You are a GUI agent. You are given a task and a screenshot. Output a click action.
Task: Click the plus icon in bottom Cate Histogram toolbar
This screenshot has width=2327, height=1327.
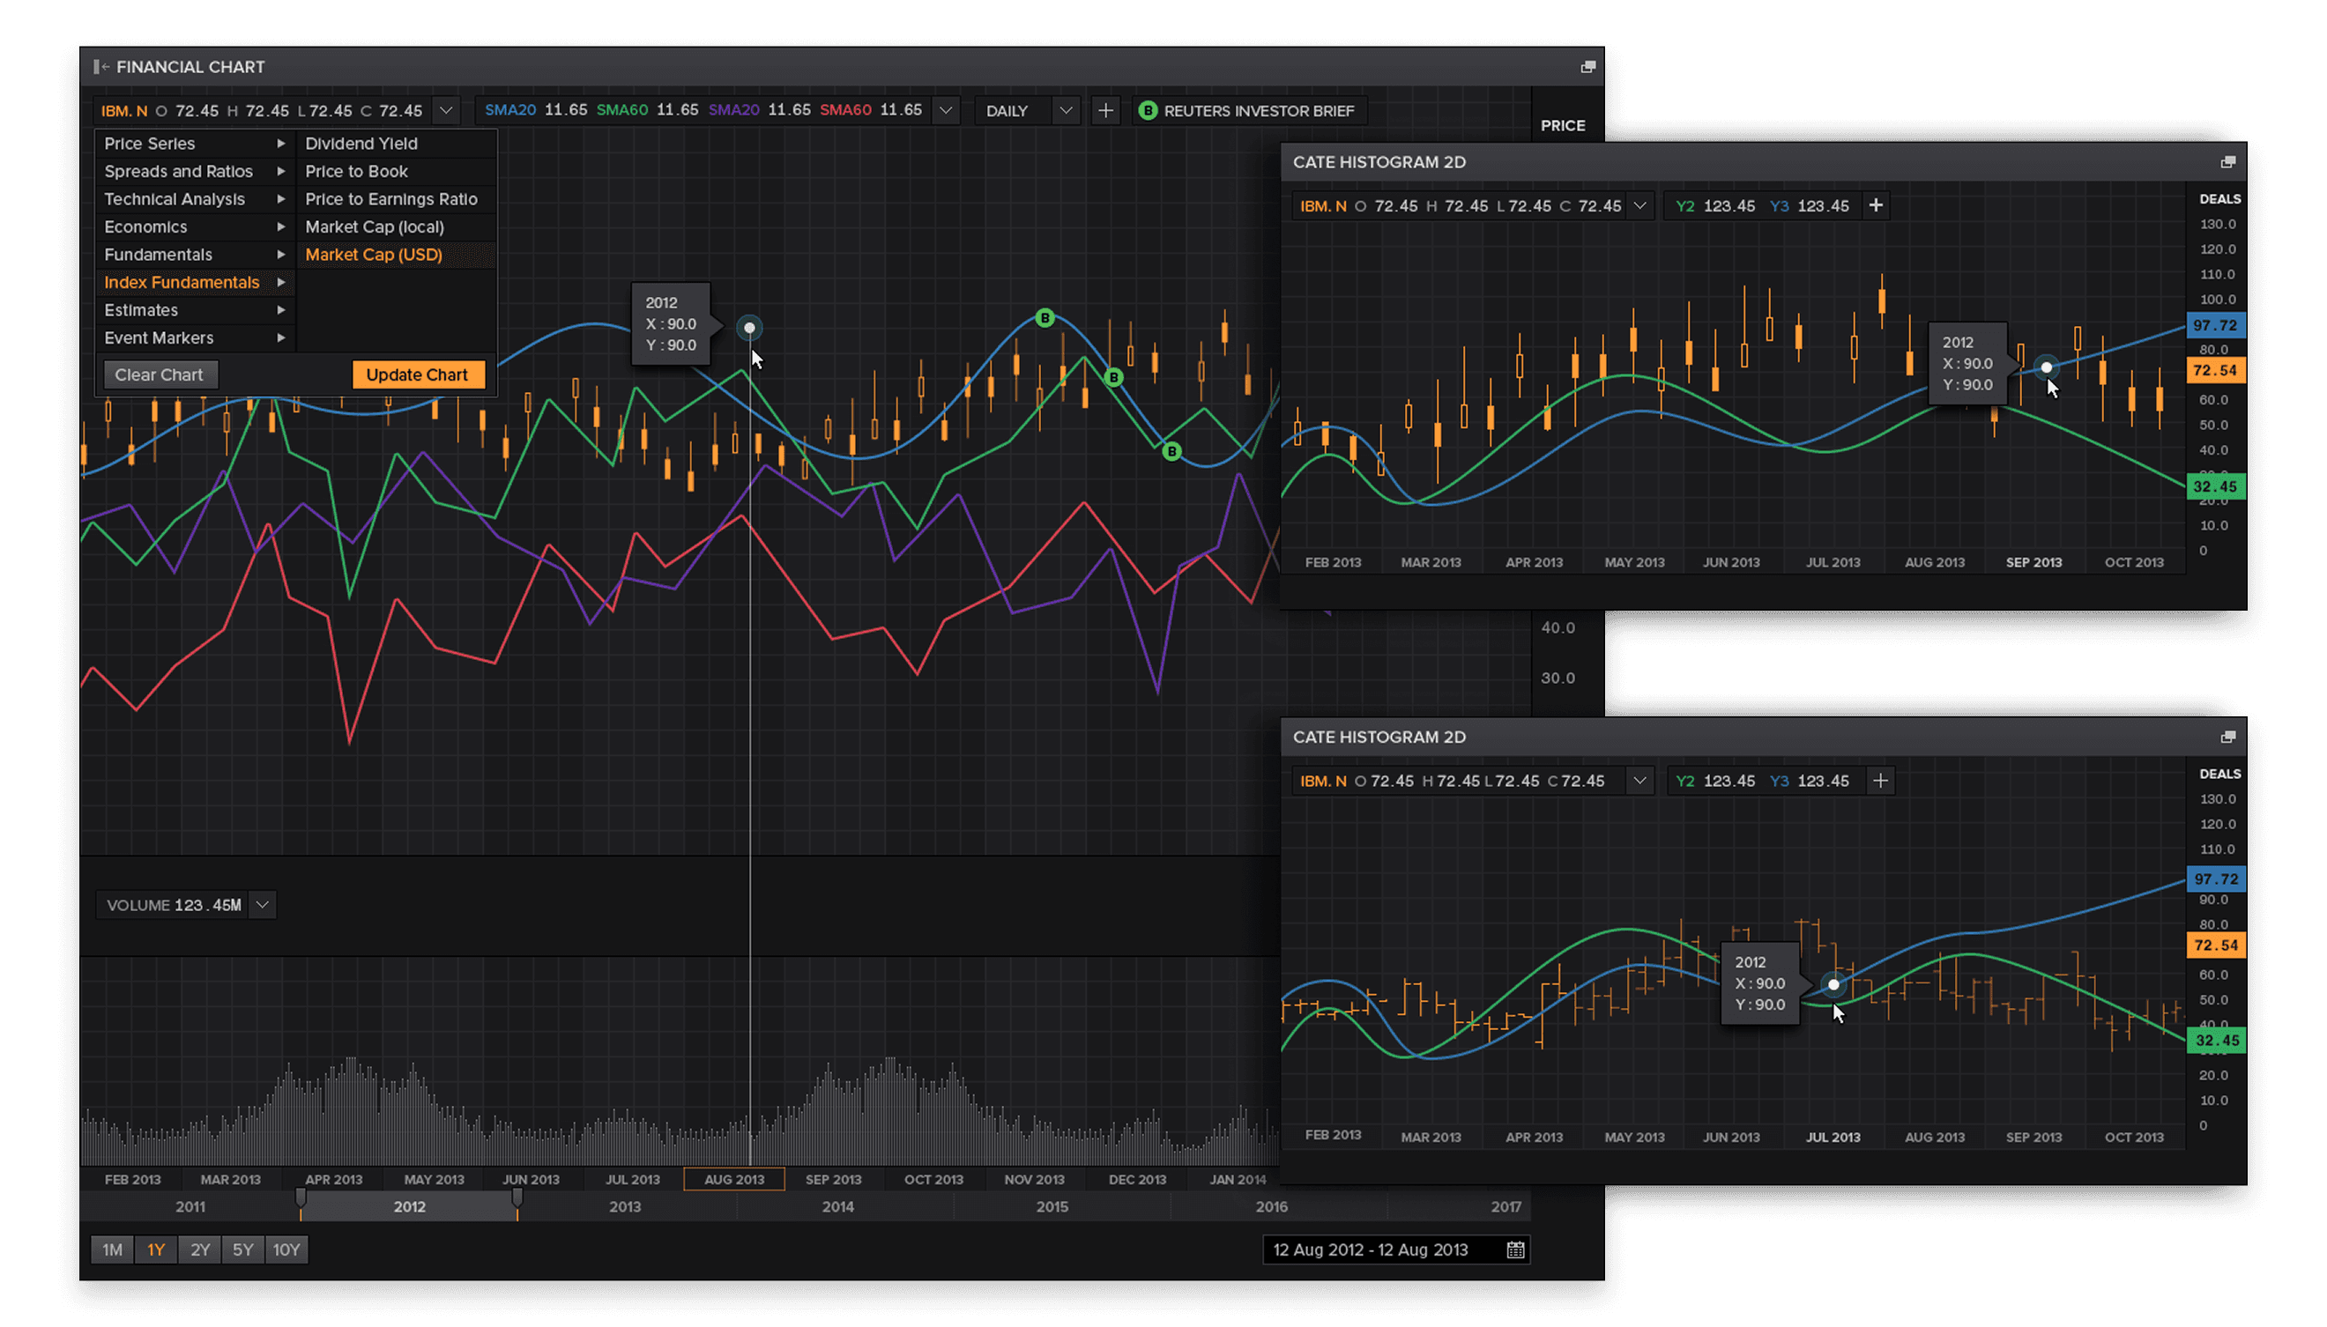pos(1879,780)
